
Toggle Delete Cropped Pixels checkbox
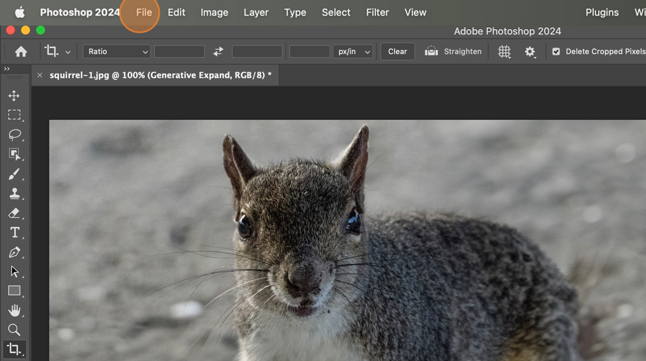(x=556, y=51)
